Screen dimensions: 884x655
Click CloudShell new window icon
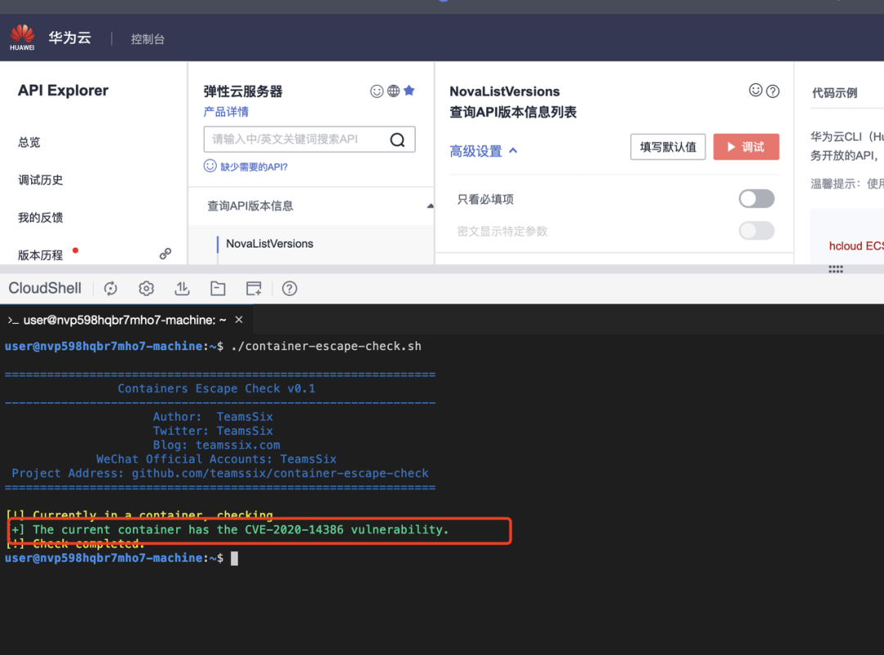[x=254, y=289]
